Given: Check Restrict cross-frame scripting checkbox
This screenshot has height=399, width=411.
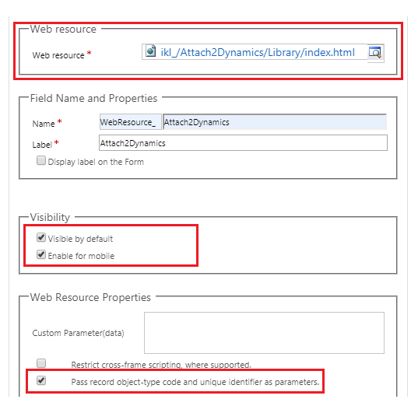Looking at the screenshot, I should point(41,363).
